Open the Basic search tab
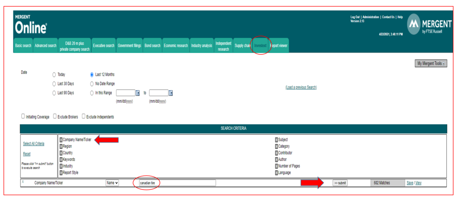457x201 pixels. click(x=23, y=46)
